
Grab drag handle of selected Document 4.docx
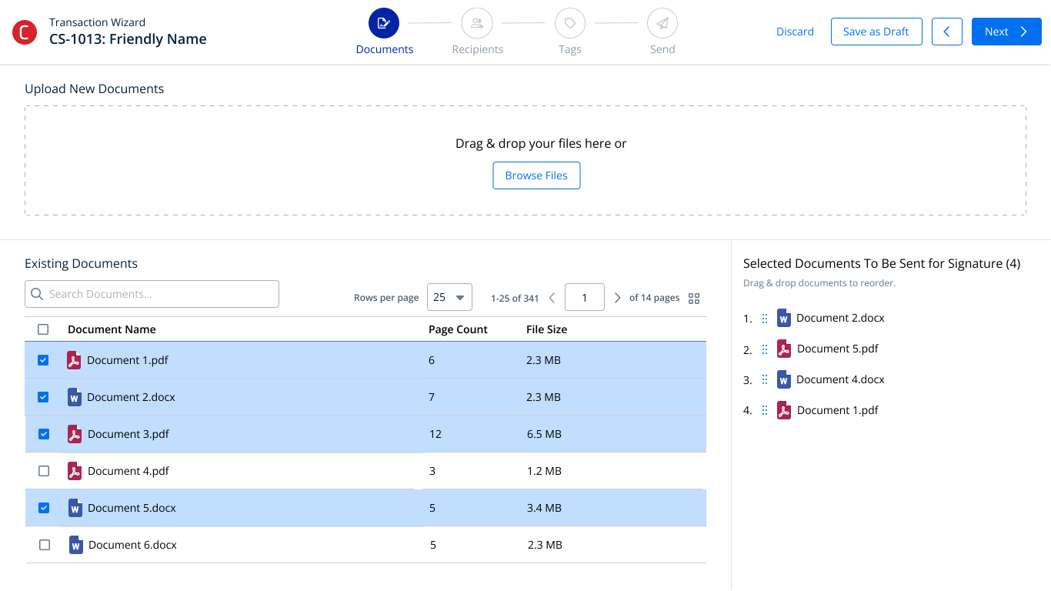click(x=764, y=380)
